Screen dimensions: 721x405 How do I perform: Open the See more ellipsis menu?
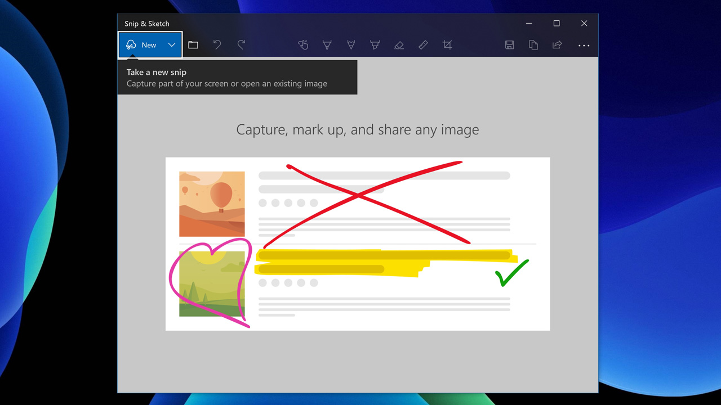584,45
